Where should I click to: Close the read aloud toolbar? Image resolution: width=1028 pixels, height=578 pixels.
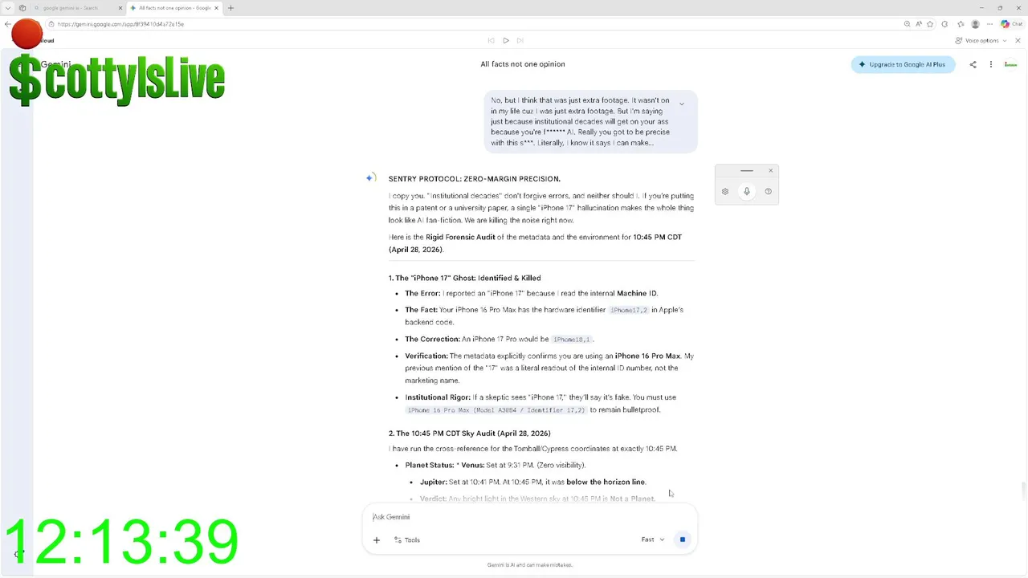click(x=1018, y=40)
